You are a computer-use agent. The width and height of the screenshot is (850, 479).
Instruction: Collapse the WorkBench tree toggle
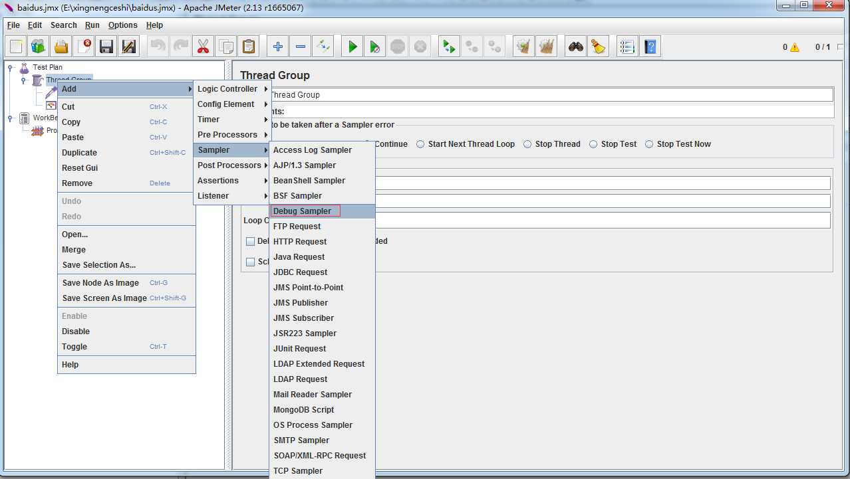click(11, 118)
